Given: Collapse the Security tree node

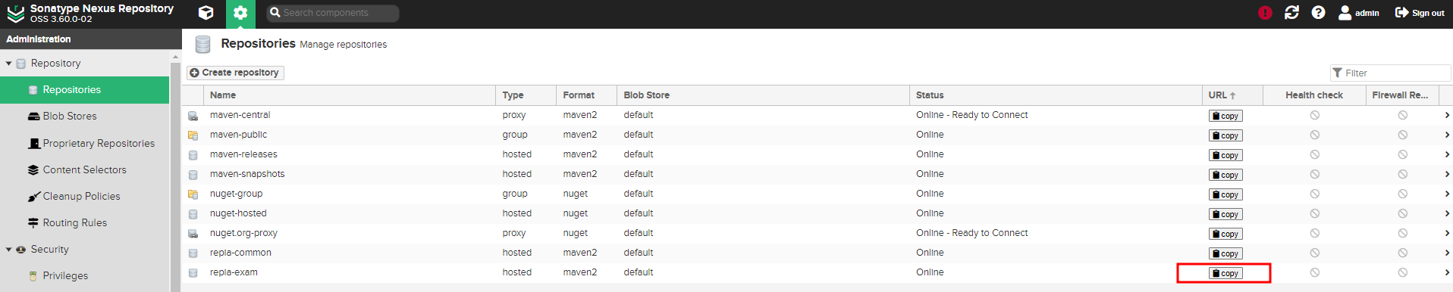Looking at the screenshot, I should pyautogui.click(x=9, y=250).
